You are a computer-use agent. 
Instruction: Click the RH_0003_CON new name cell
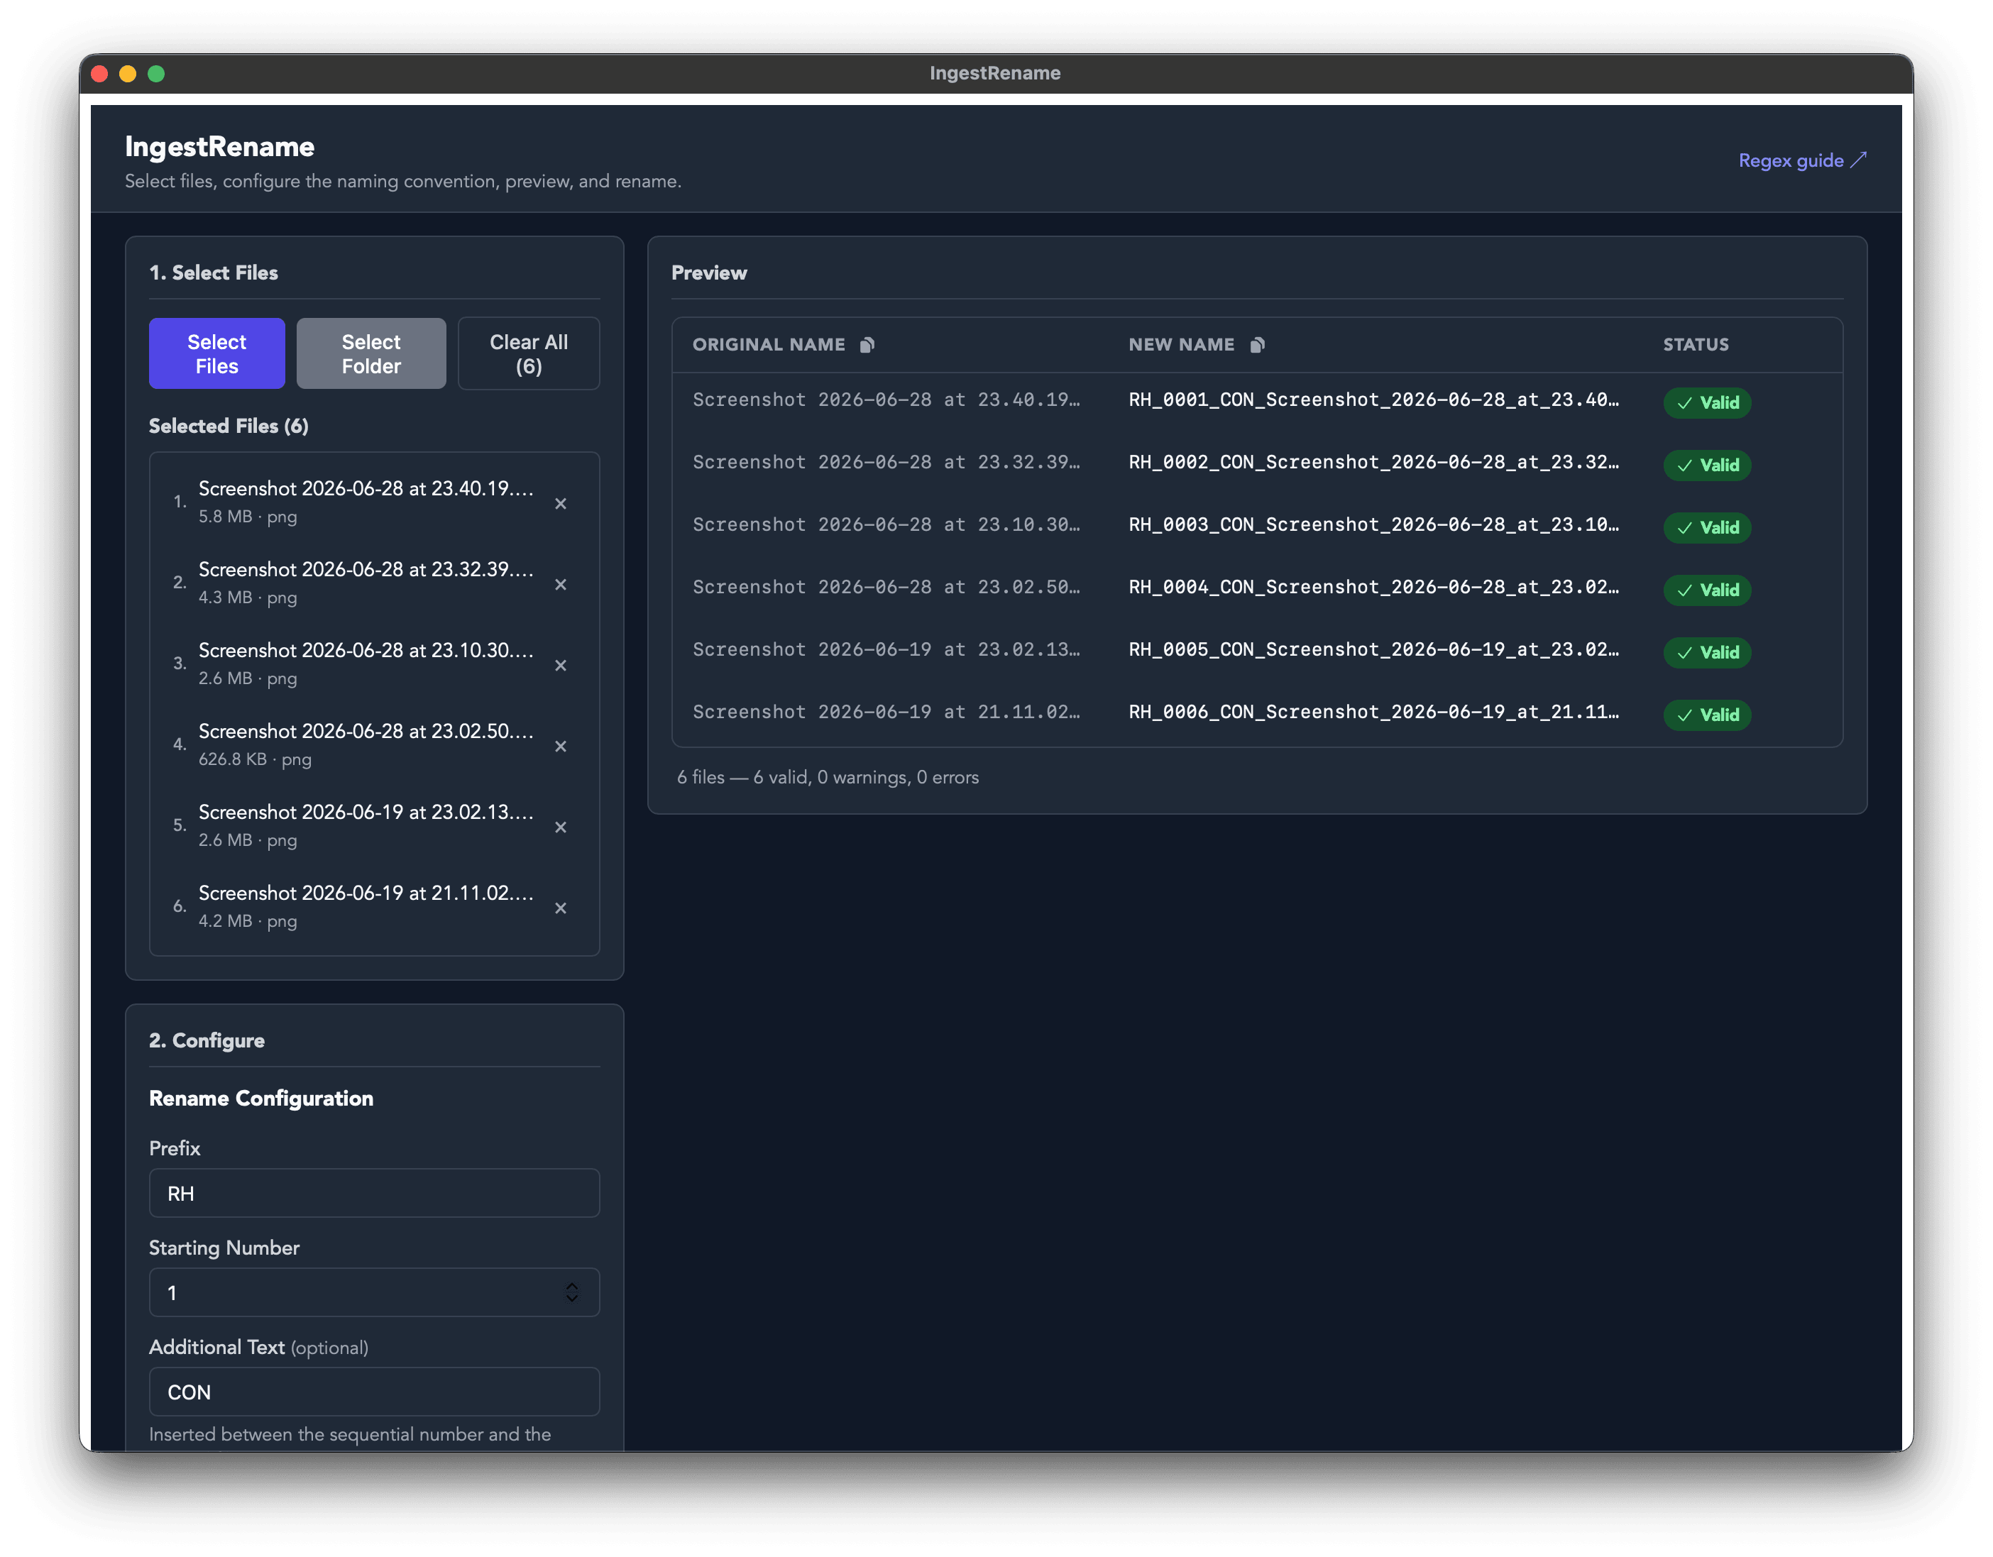tap(1373, 524)
